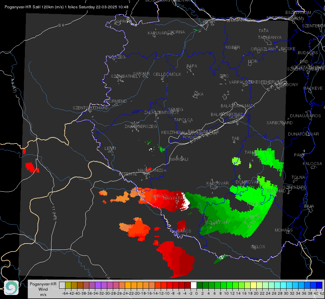
Task: Click the MOHACS label
Action: click(x=284, y=230)
